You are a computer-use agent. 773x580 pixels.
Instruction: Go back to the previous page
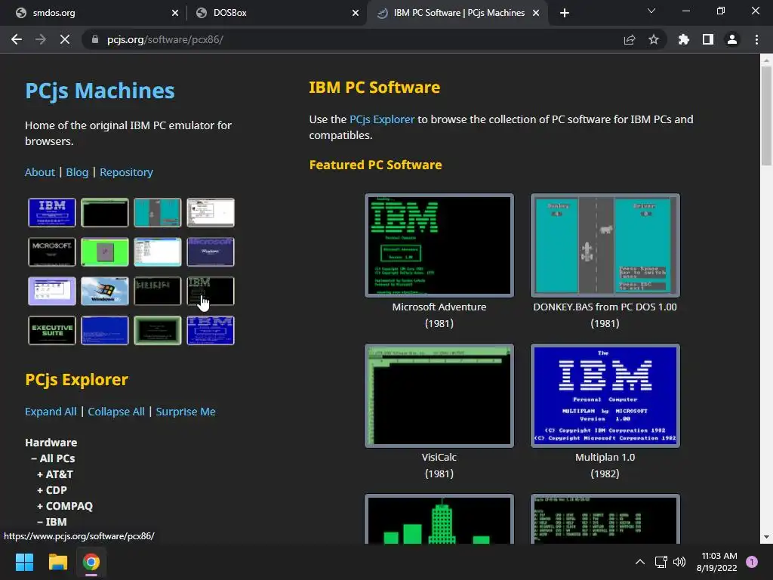click(17, 39)
